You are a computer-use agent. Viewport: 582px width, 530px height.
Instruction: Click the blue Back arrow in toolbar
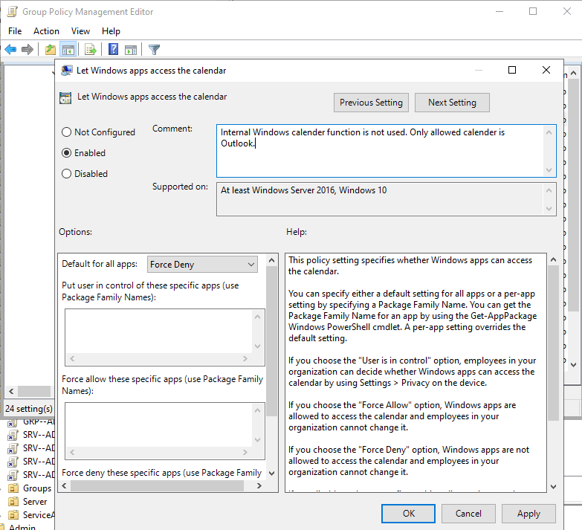tap(10, 49)
